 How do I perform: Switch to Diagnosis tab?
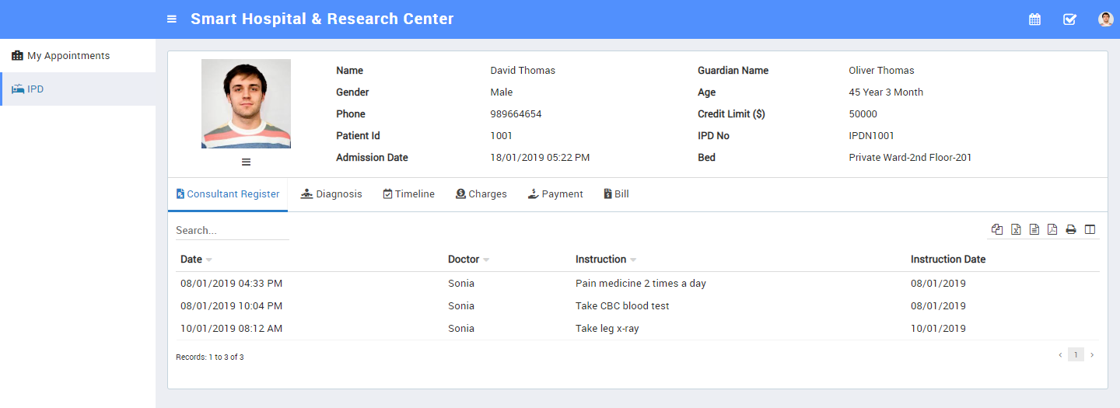tap(331, 194)
